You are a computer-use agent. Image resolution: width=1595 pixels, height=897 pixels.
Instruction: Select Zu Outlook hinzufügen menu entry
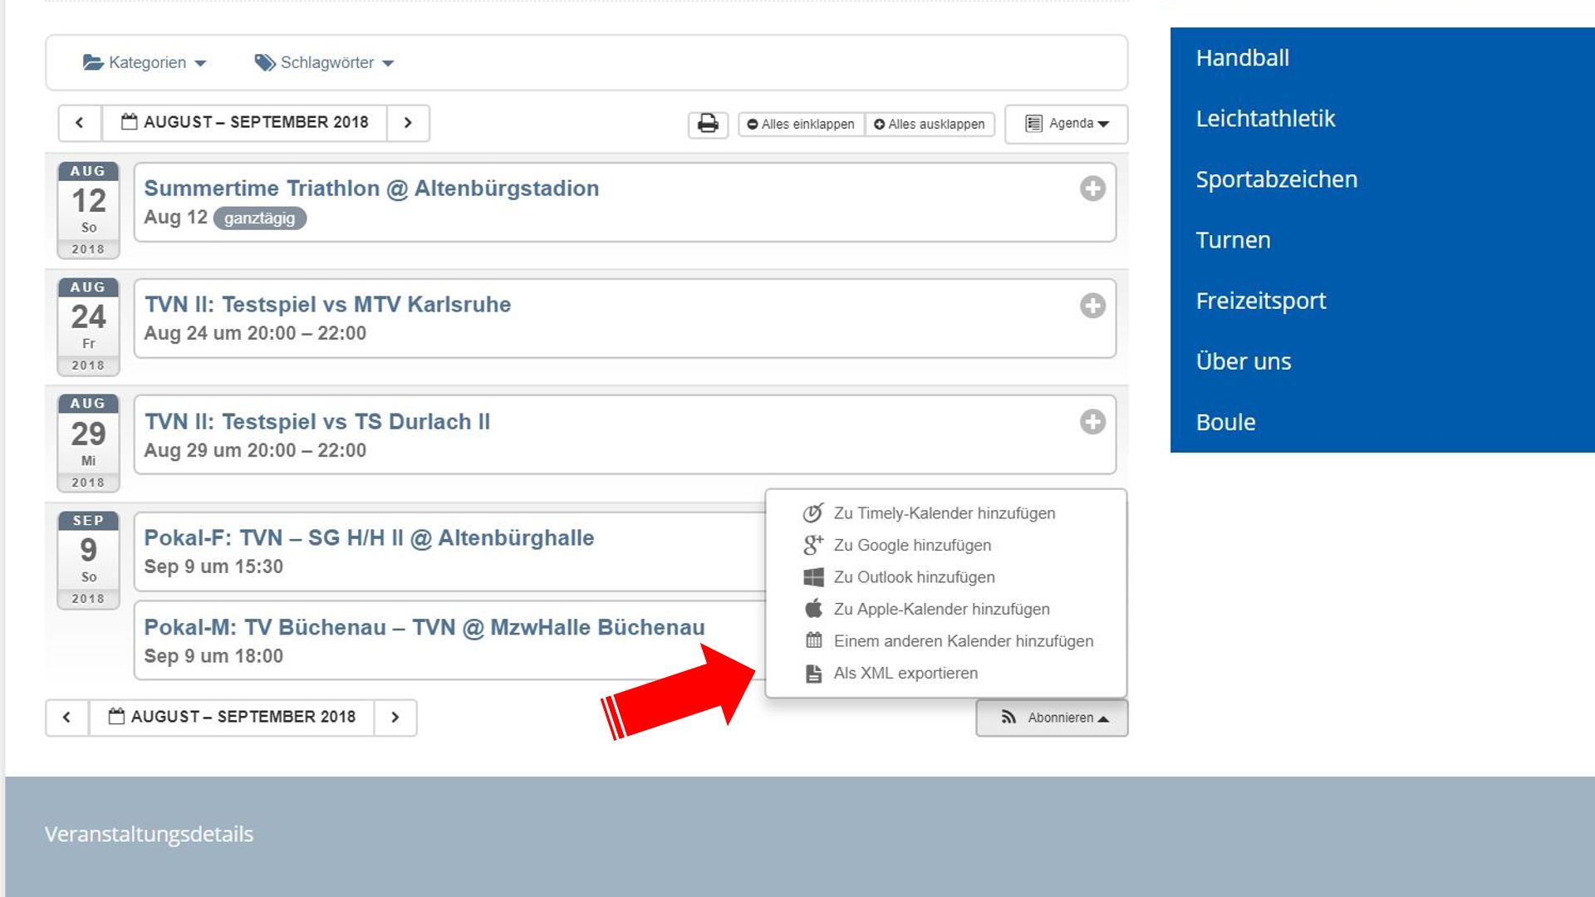(x=914, y=577)
